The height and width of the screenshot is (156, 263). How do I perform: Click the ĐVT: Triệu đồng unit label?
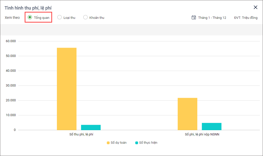[x=246, y=18]
